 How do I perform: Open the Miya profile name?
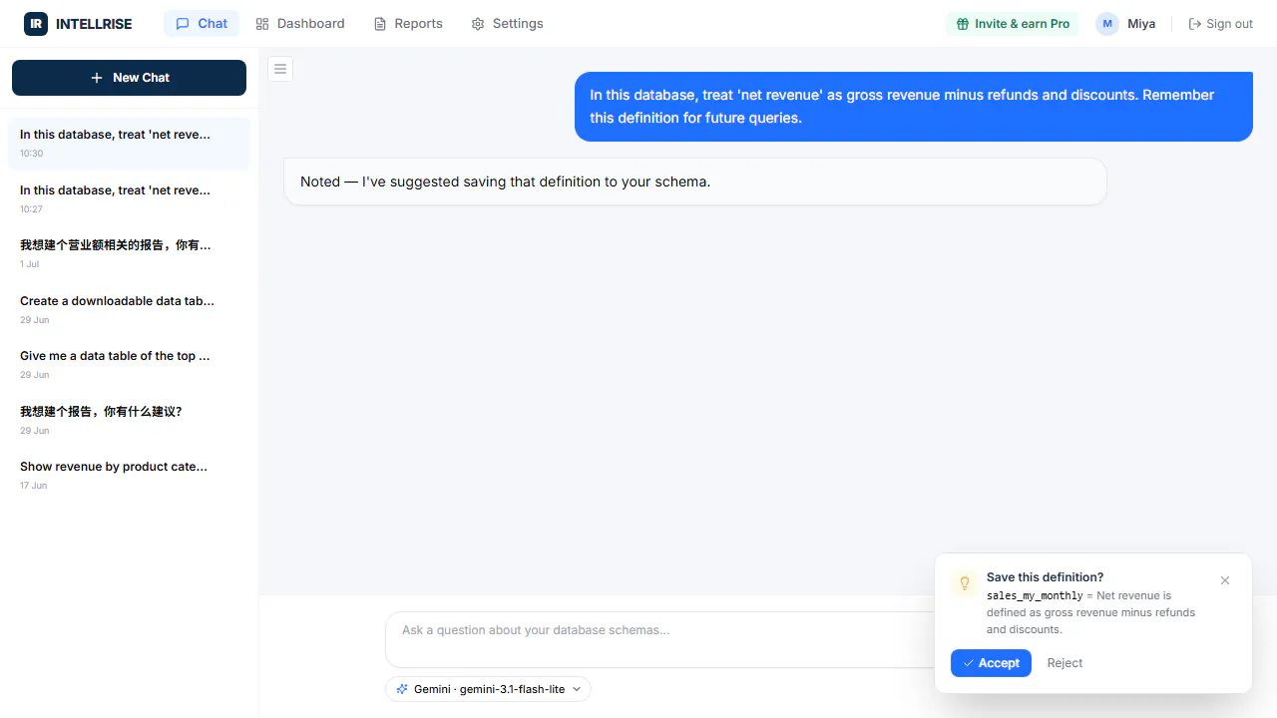[1141, 24]
